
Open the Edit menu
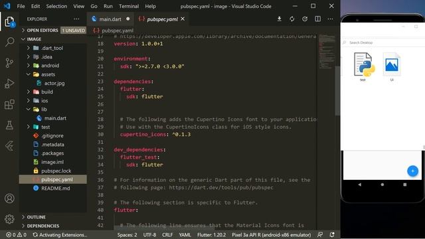35,6
